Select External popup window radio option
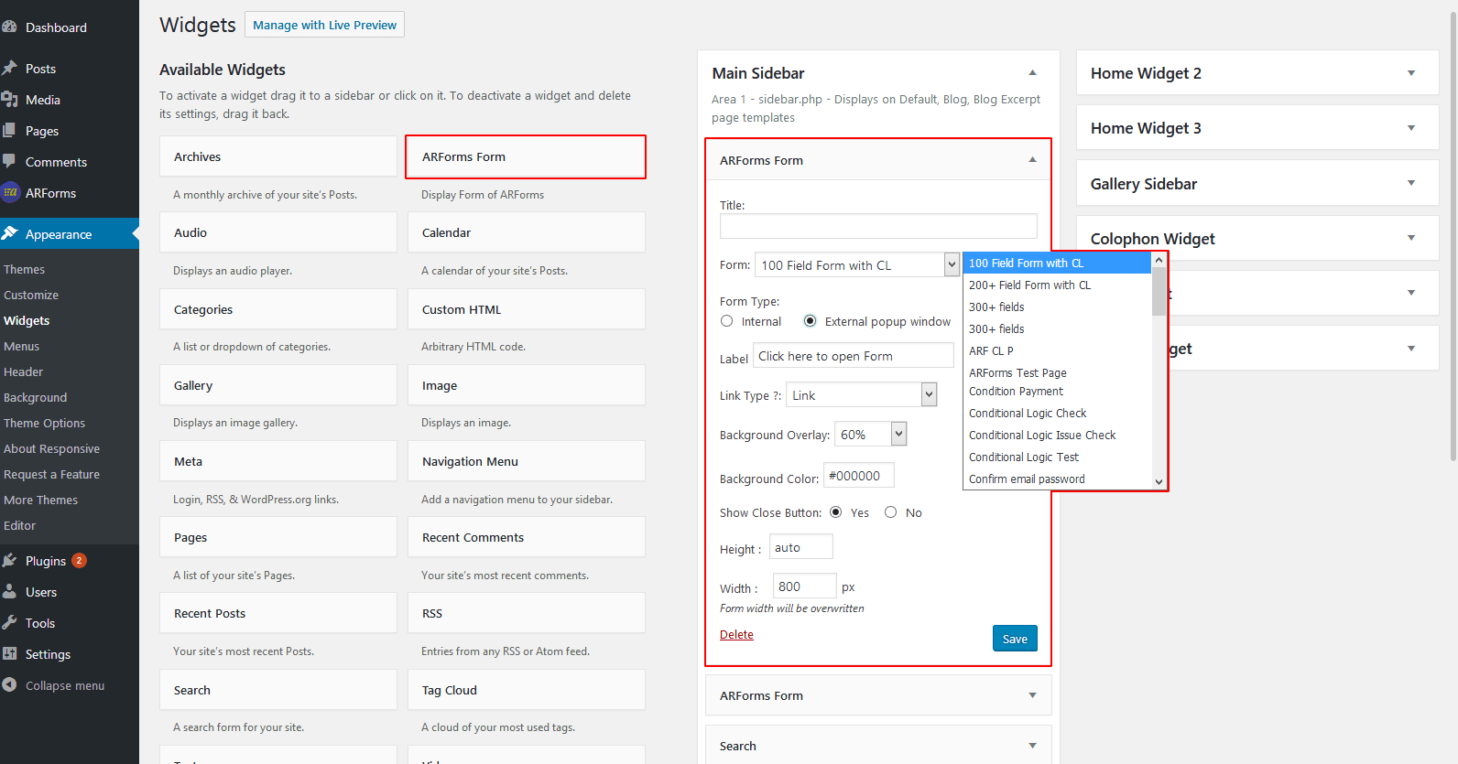1458x764 pixels. (x=811, y=321)
